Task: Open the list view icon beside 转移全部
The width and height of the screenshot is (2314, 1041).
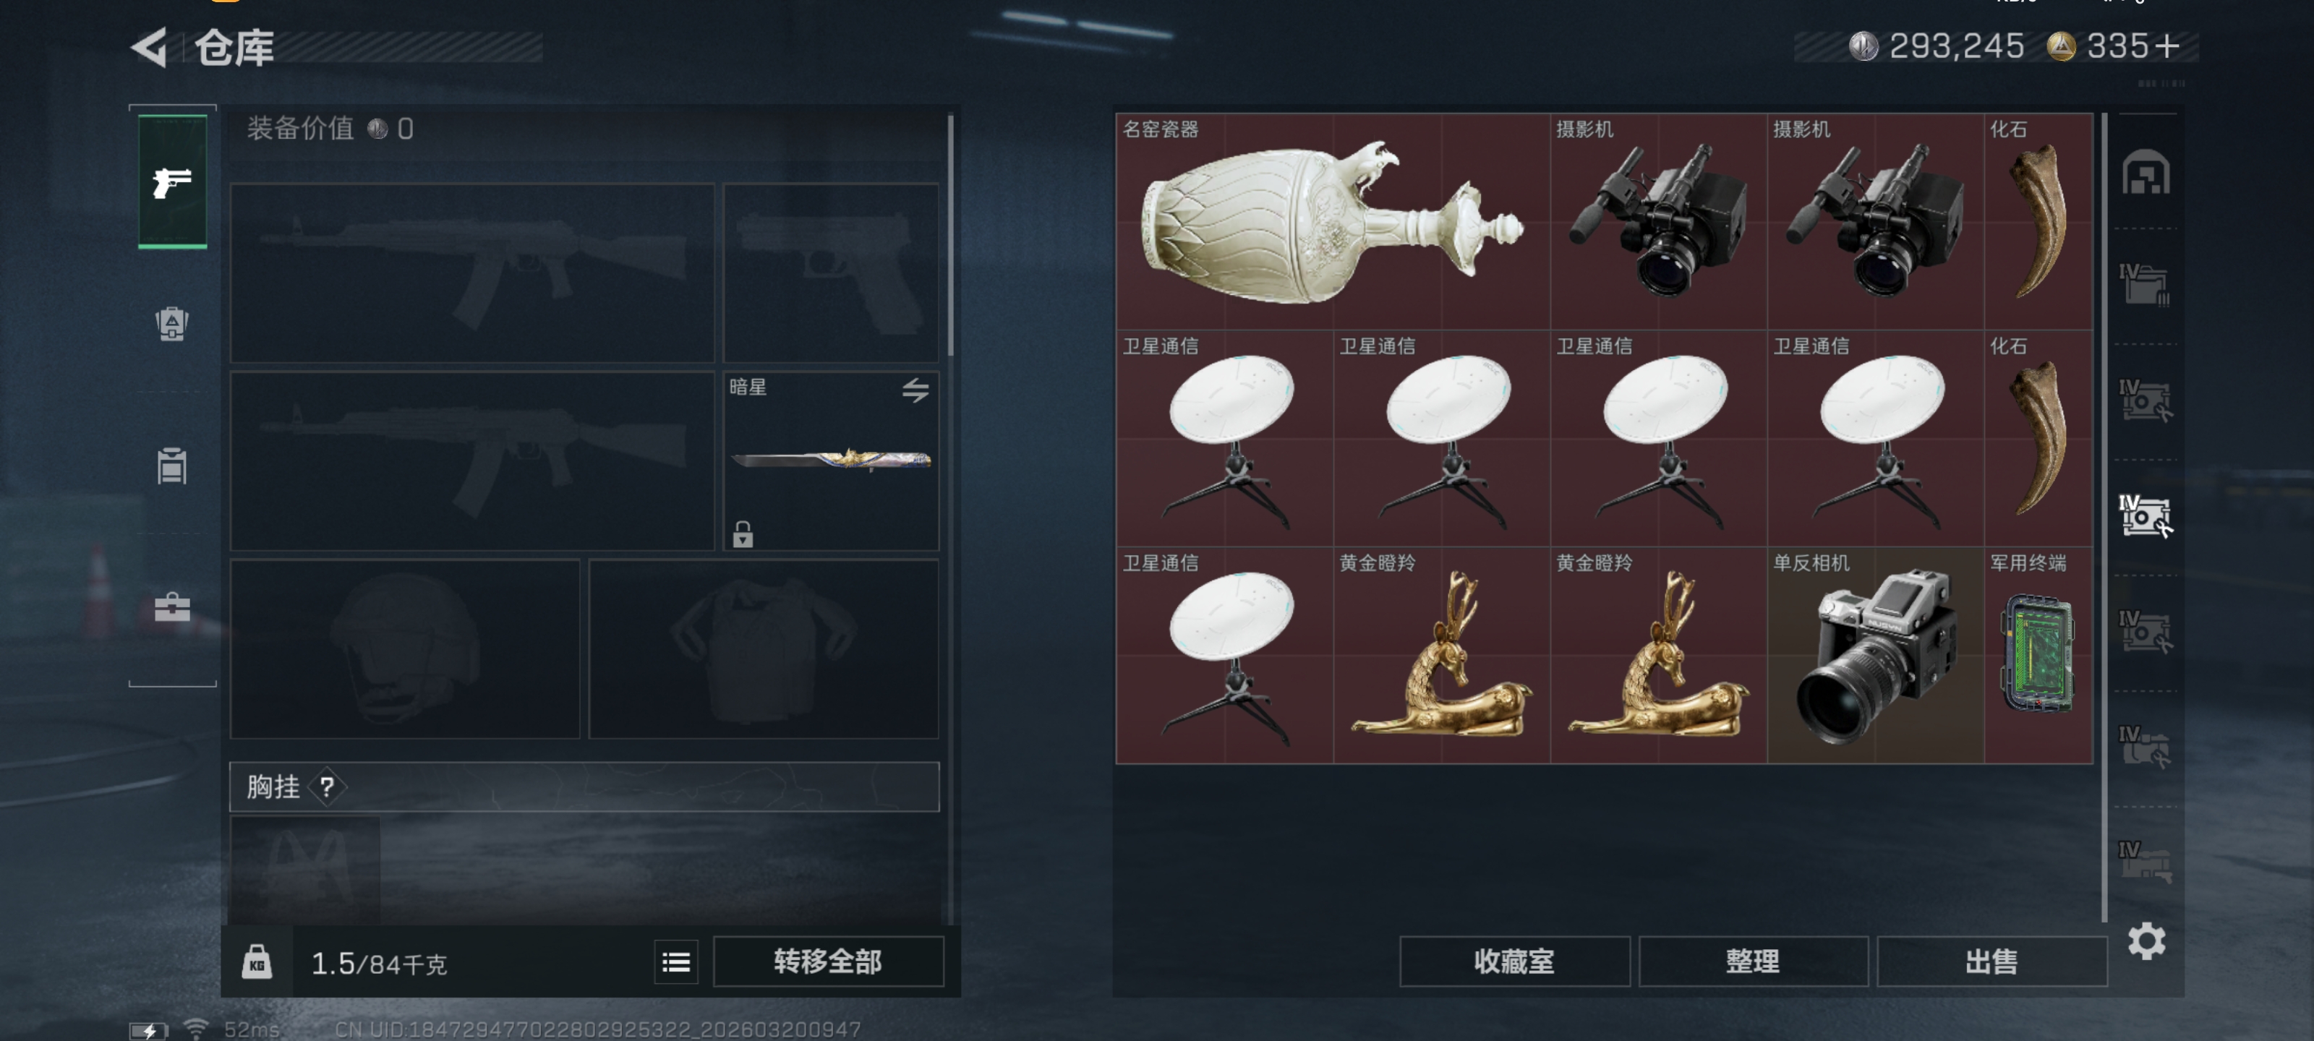Action: pos(675,962)
